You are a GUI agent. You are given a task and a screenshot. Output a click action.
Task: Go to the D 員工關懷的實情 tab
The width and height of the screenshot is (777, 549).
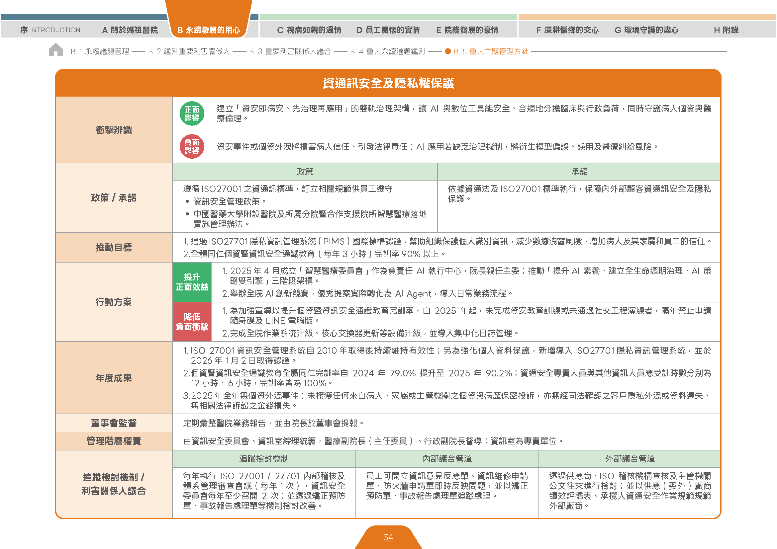click(x=388, y=30)
